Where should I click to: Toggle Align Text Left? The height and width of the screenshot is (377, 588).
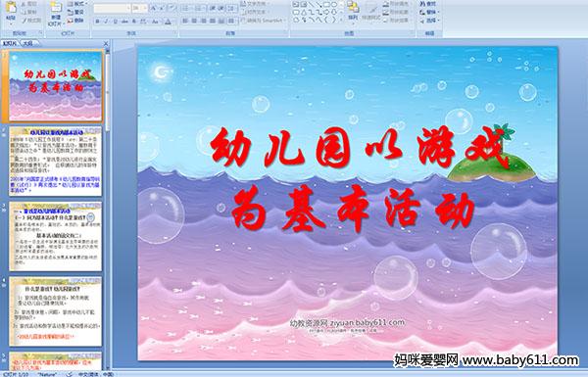pos(185,21)
